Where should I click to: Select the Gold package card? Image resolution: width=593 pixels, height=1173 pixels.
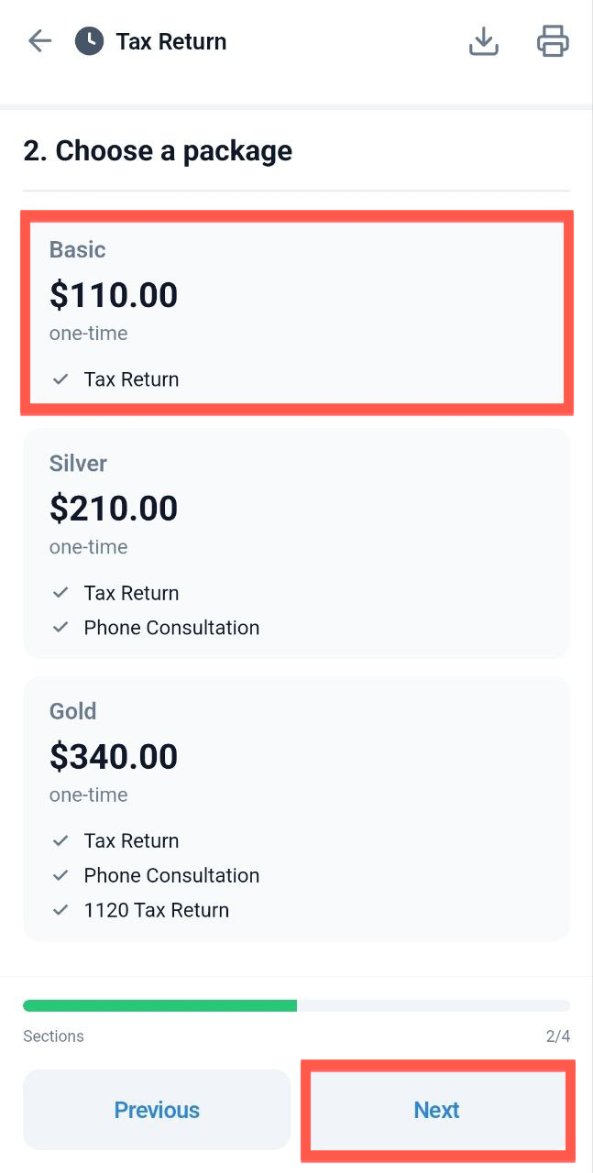tap(297, 808)
